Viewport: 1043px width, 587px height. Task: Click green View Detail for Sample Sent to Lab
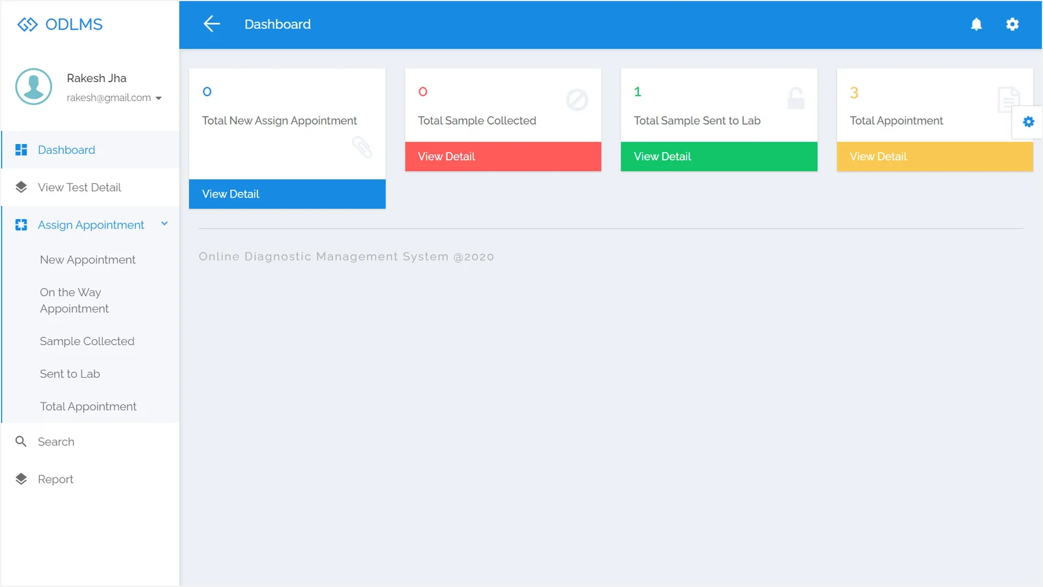click(719, 157)
